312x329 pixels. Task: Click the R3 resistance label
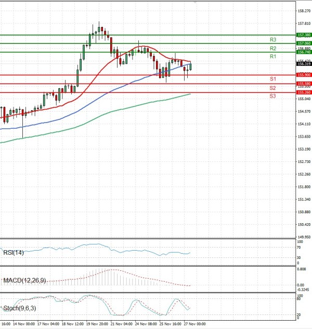(x=272, y=39)
